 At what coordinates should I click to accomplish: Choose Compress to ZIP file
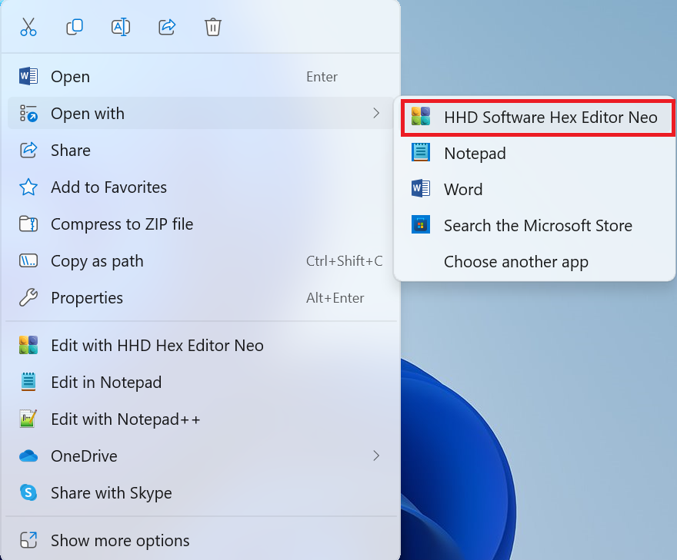point(201,224)
